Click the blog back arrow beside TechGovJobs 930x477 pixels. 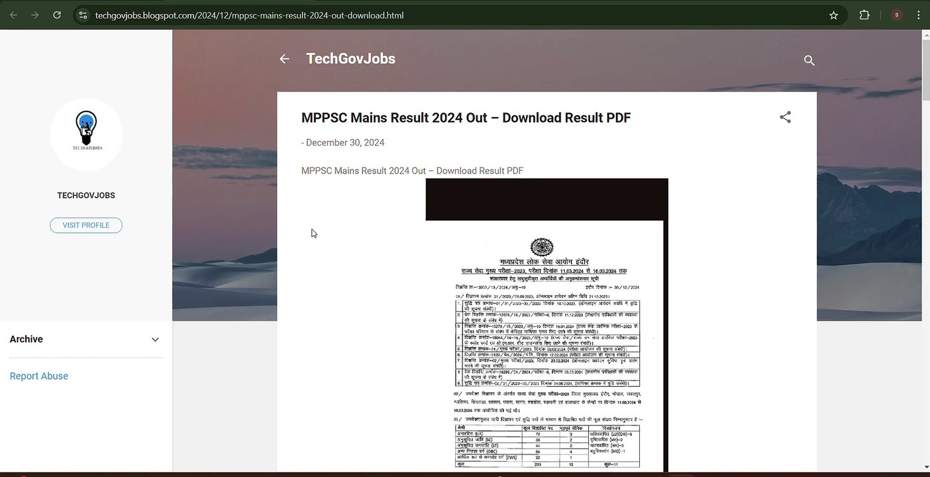click(x=284, y=59)
